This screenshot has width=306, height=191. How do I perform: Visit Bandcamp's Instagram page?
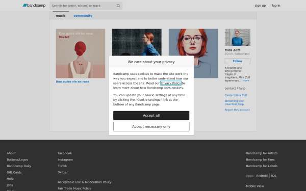[x=65, y=159]
